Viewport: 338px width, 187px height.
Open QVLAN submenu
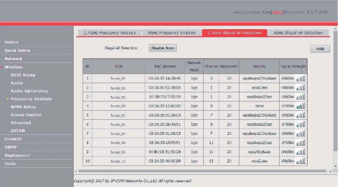pyautogui.click(x=17, y=131)
